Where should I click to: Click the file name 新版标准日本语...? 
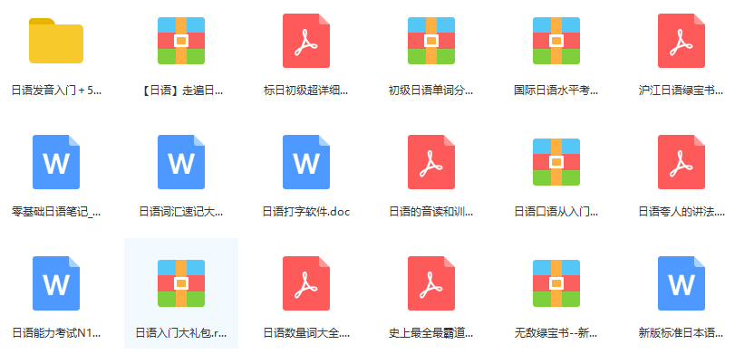pos(681,333)
